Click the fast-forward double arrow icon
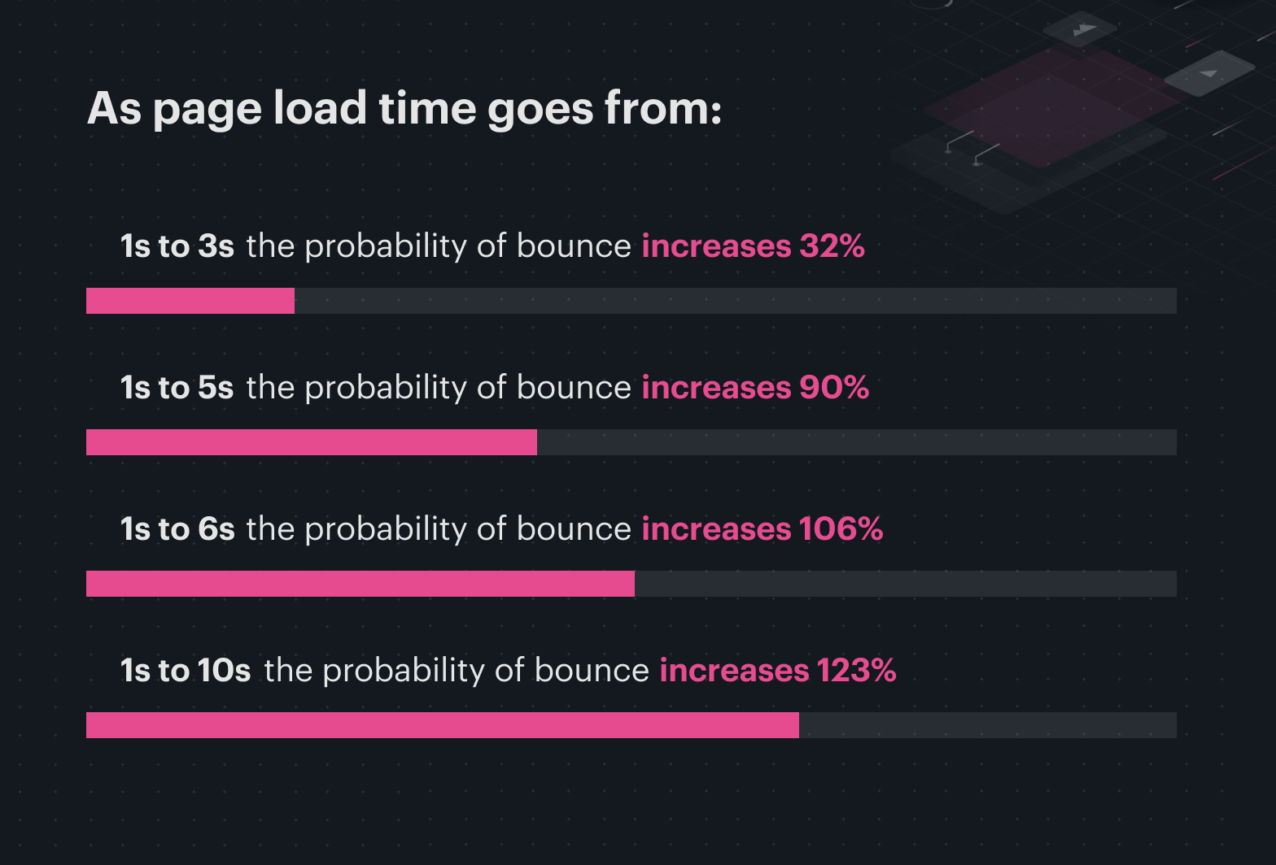The height and width of the screenshot is (865, 1276). (1083, 30)
